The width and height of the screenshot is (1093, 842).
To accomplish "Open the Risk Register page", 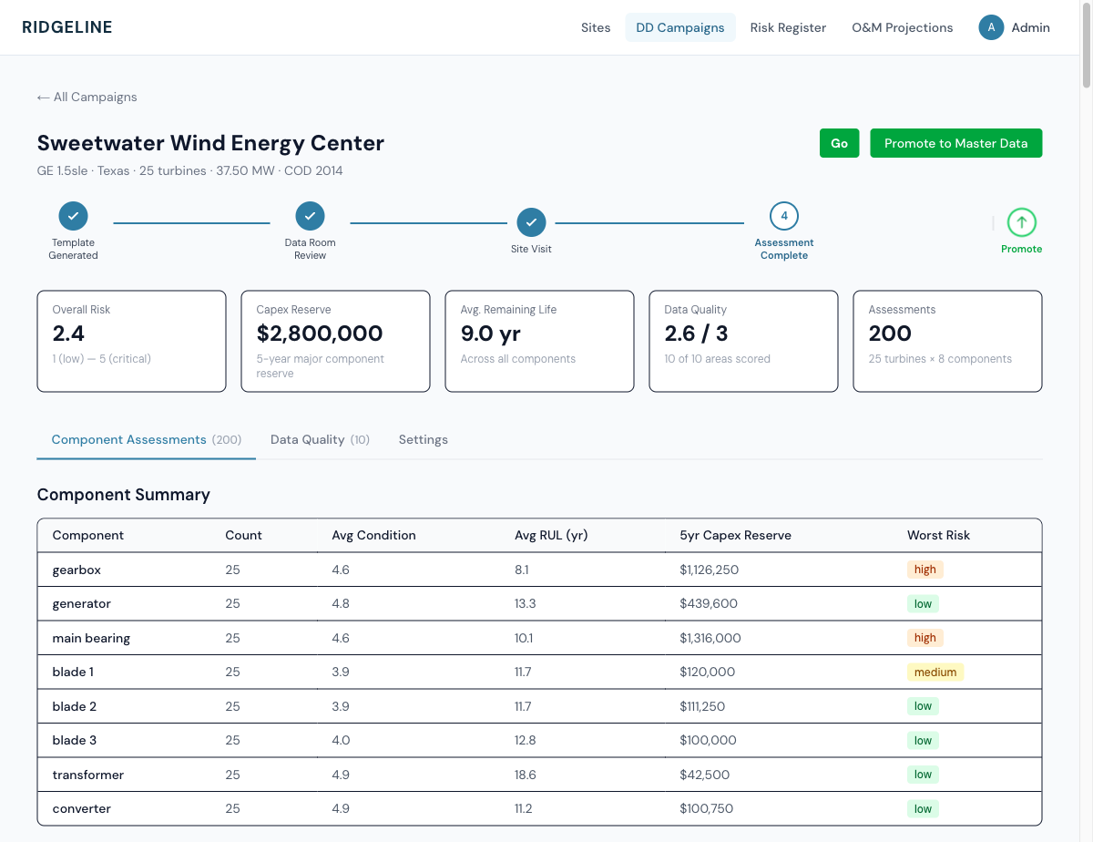I will (x=788, y=27).
